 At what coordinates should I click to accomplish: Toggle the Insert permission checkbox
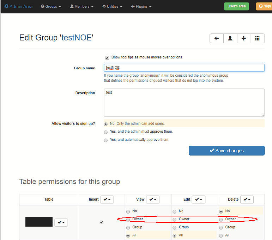click(x=102, y=222)
